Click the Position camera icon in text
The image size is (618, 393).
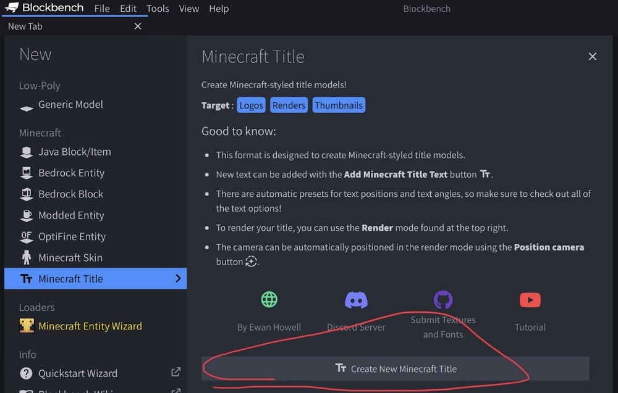point(251,261)
